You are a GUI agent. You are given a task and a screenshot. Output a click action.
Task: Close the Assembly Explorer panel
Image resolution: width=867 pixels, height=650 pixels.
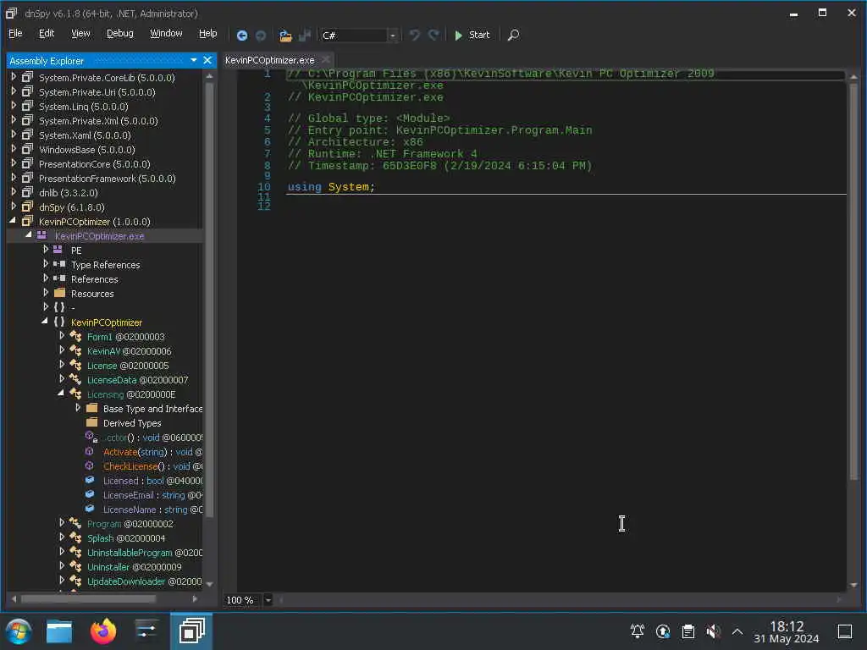pyautogui.click(x=207, y=60)
